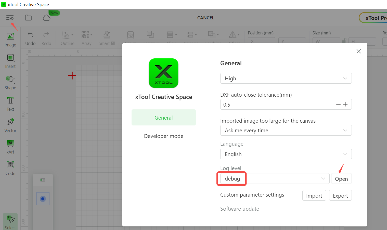Select the blue dot layer thumbnail
387x230 pixels.
coord(43,199)
